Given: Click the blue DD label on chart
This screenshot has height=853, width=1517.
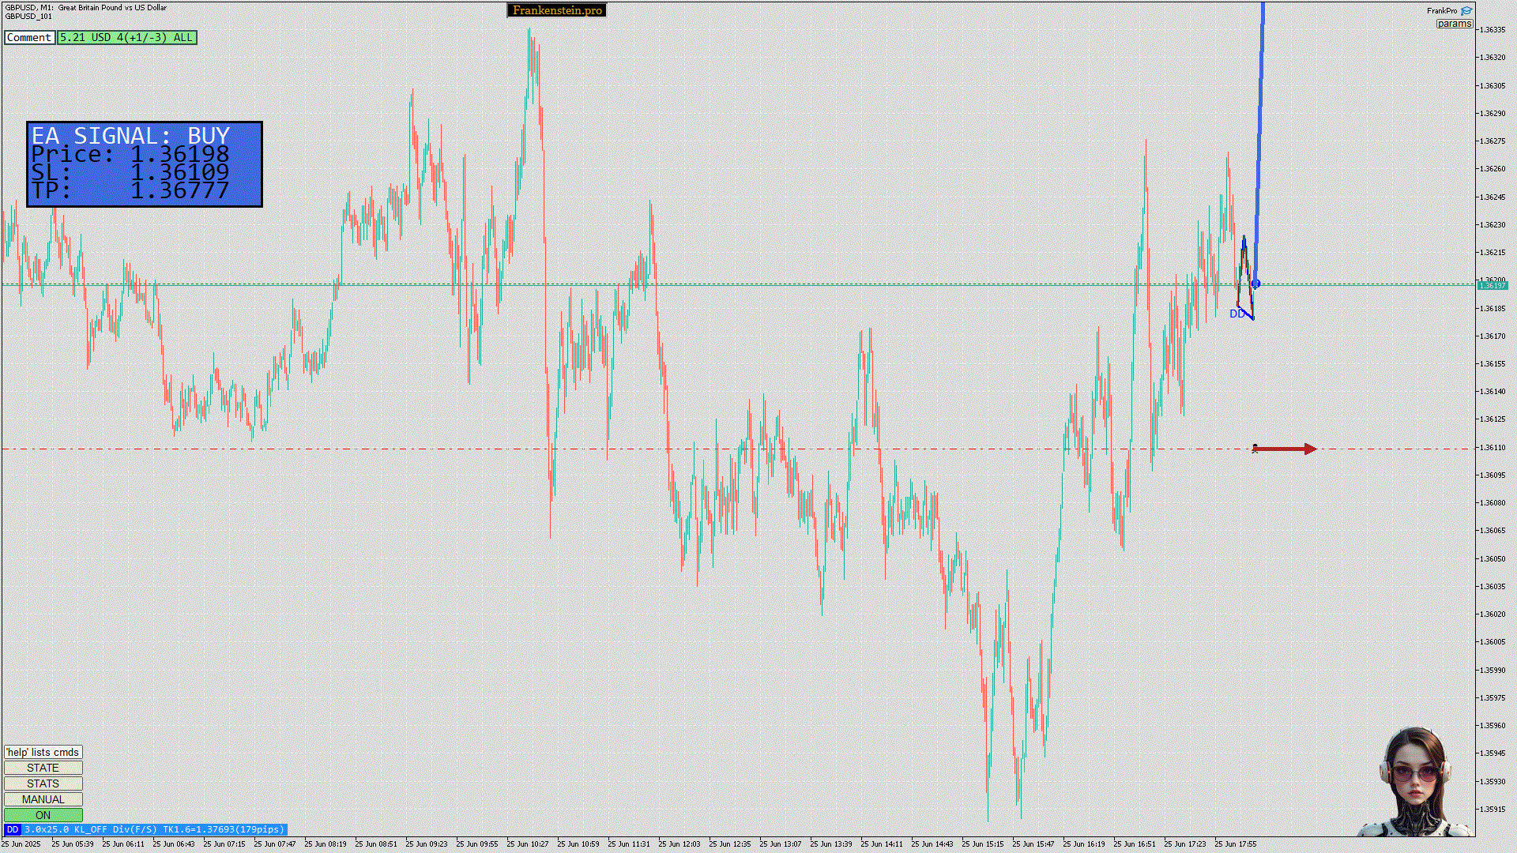Looking at the screenshot, I should point(1237,314).
